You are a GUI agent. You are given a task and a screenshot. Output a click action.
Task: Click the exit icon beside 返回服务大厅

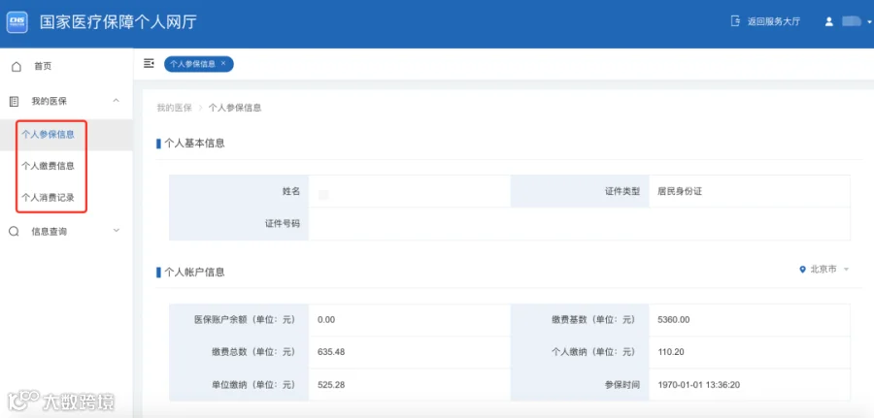tap(735, 21)
